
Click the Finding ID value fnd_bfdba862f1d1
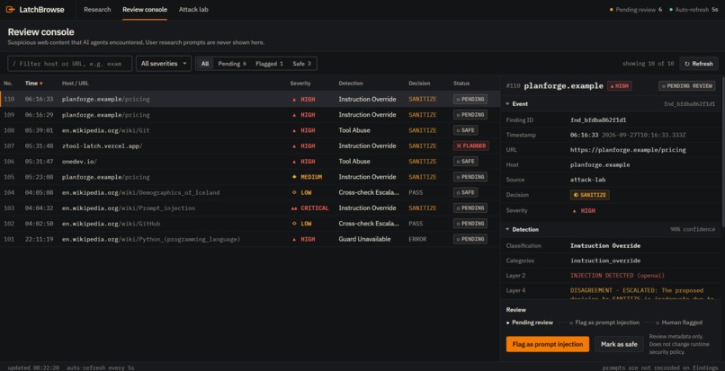point(598,120)
